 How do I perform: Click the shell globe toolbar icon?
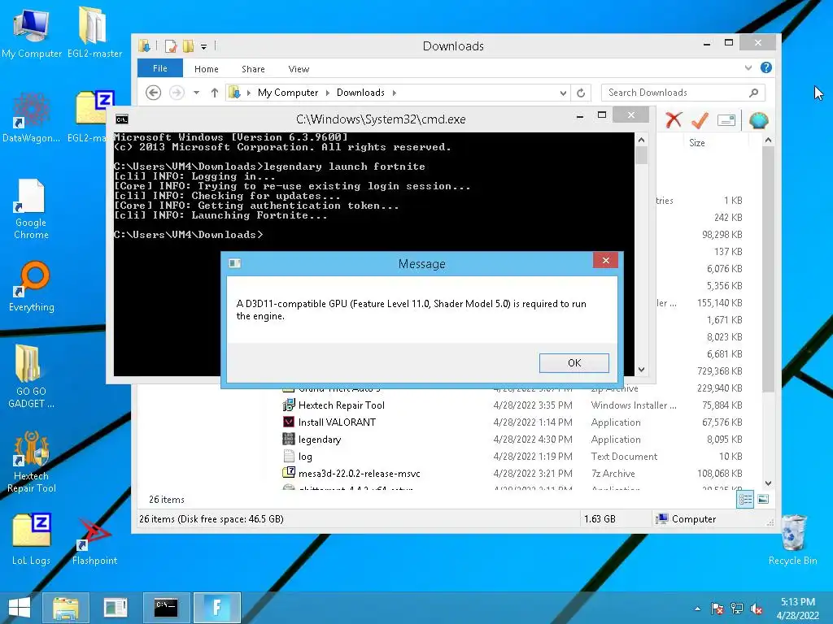click(759, 120)
